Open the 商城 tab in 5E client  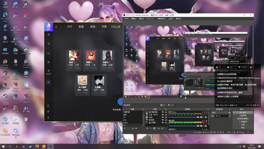pyautogui.click(x=92, y=26)
